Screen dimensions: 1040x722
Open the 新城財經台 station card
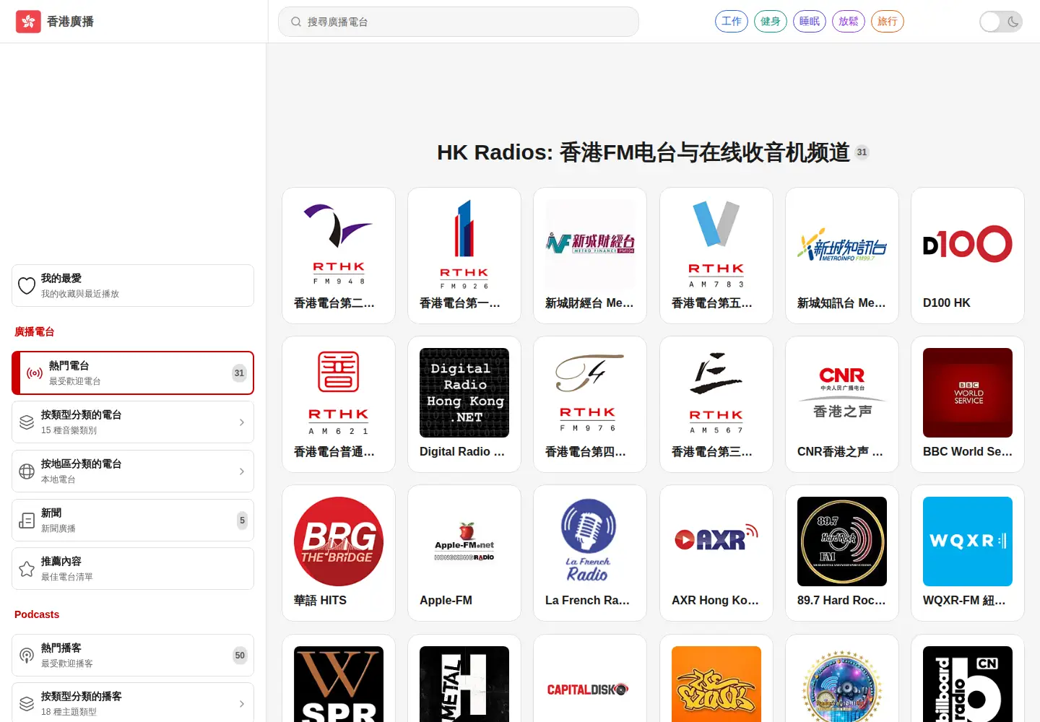point(590,256)
